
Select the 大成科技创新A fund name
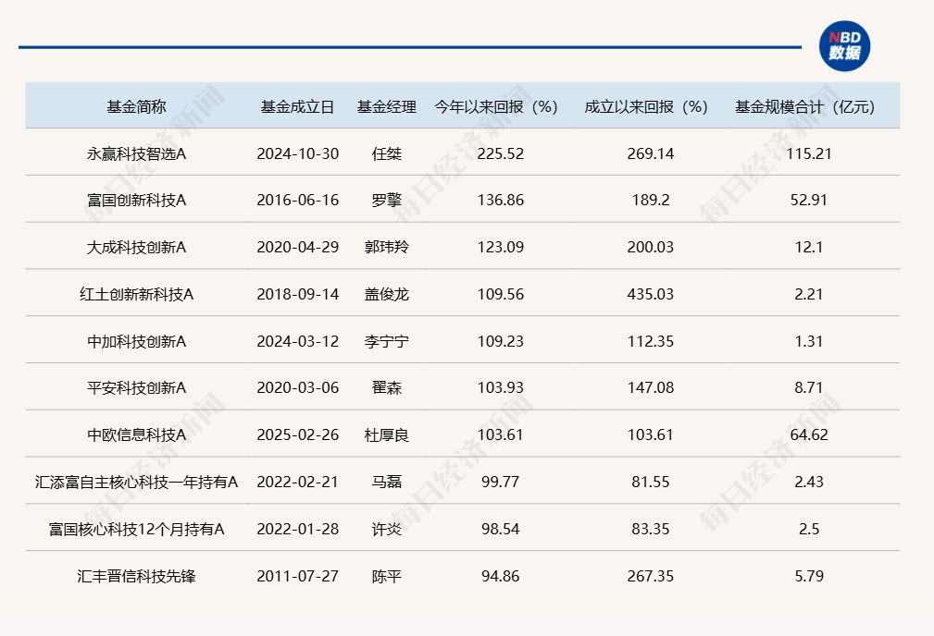(x=135, y=247)
